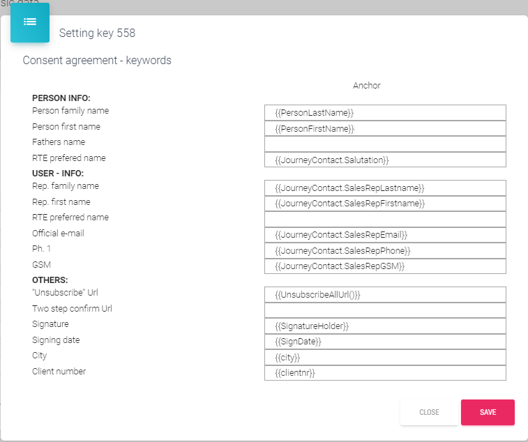Edit the RTE prefered name Salutation field
The image size is (528, 442).
click(385, 160)
